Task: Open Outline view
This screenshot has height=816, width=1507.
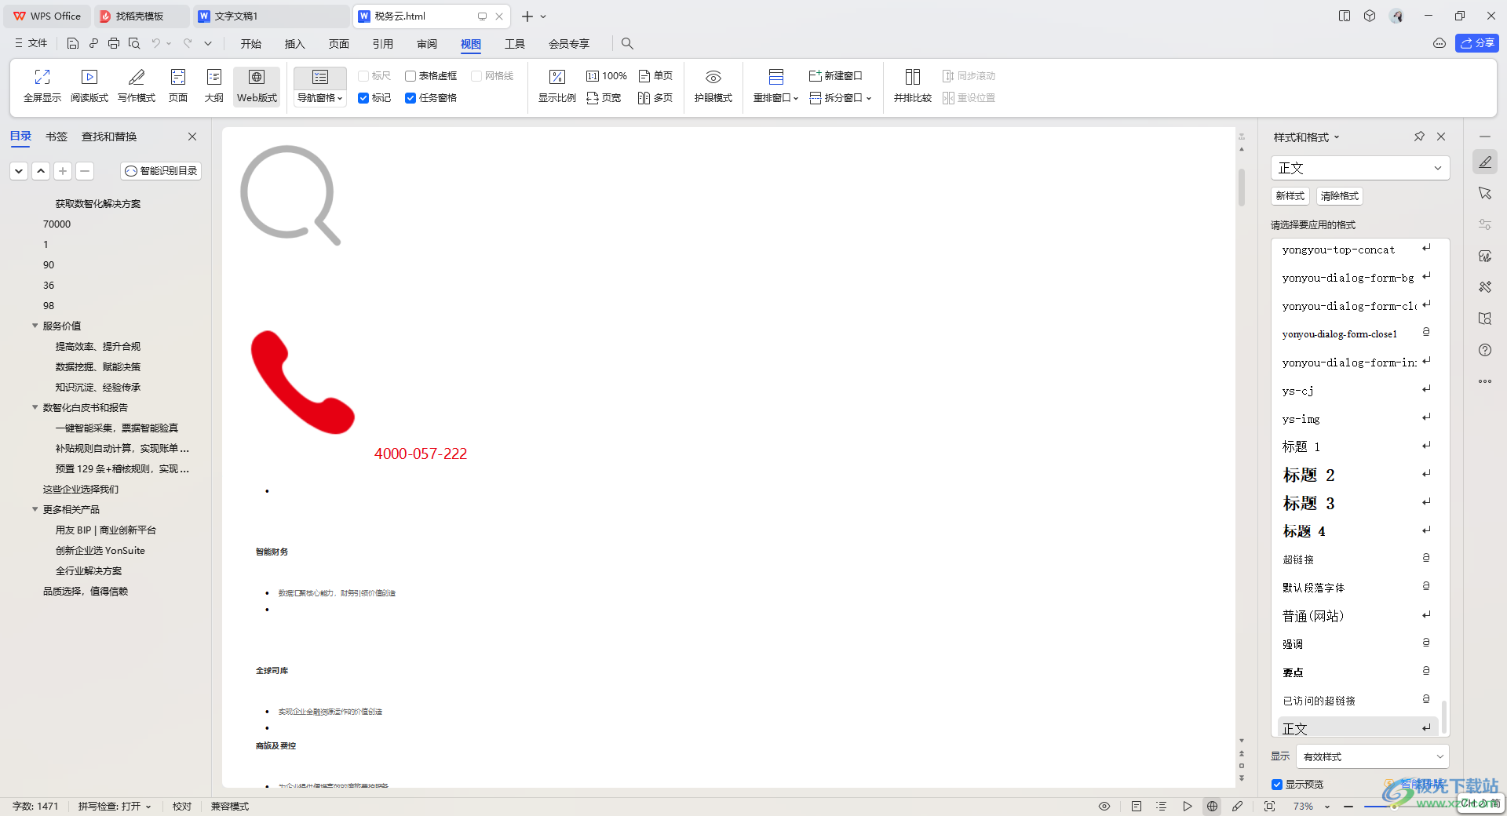Action: pos(214,86)
